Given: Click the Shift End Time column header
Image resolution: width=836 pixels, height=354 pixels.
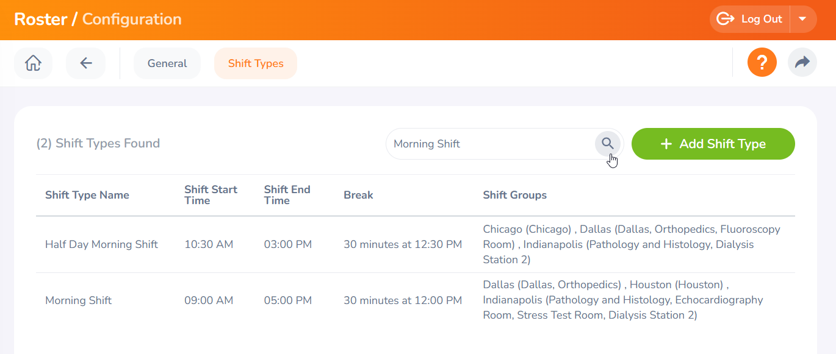Looking at the screenshot, I should 287,195.
